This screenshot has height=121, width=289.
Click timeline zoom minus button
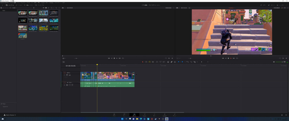[197, 62]
